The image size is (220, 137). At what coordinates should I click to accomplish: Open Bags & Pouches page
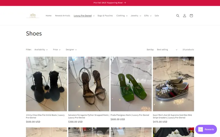pyautogui.click(x=105, y=16)
